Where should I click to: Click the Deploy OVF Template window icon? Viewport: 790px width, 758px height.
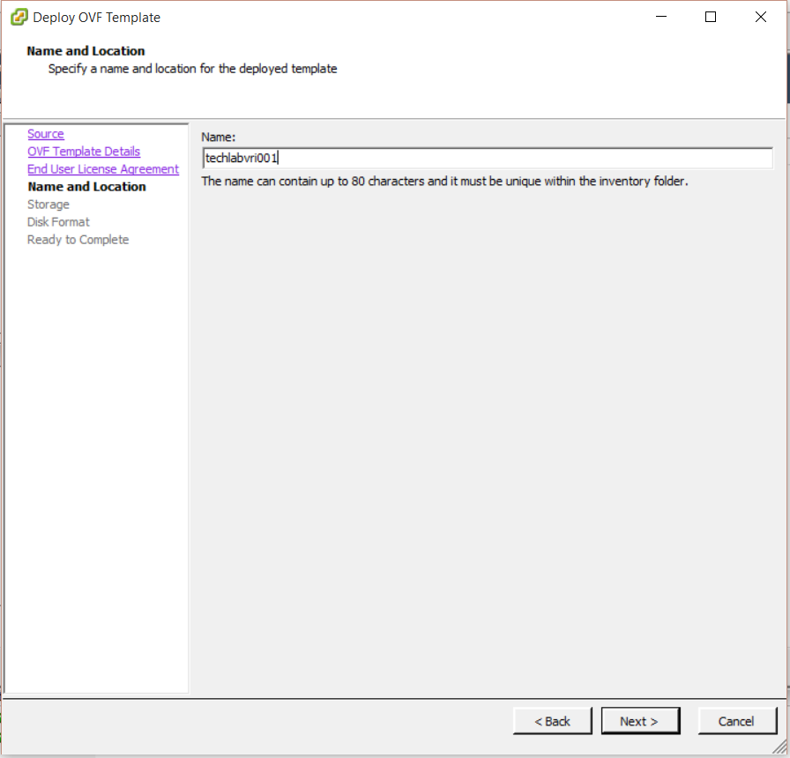19,17
